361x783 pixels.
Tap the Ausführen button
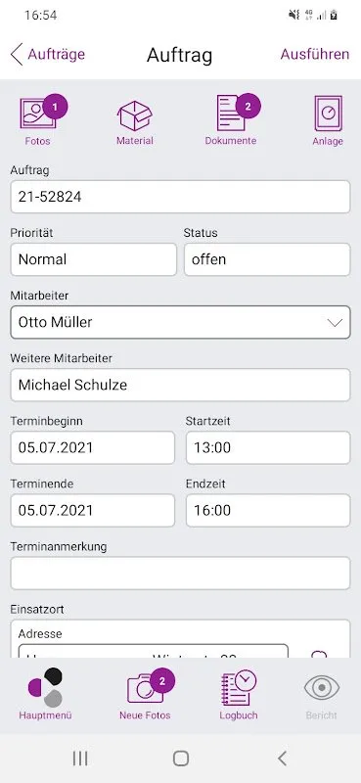(x=315, y=54)
